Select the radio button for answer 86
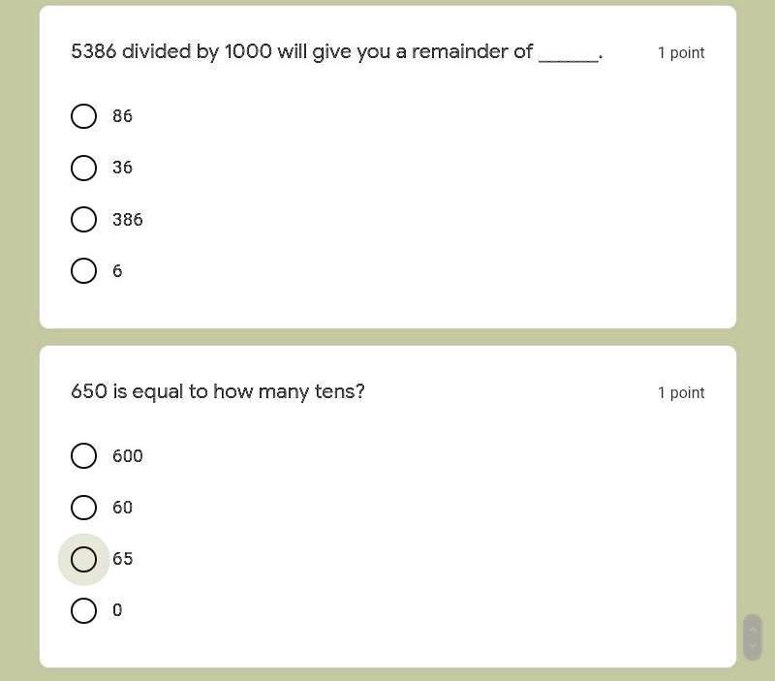775x681 pixels. coord(84,116)
